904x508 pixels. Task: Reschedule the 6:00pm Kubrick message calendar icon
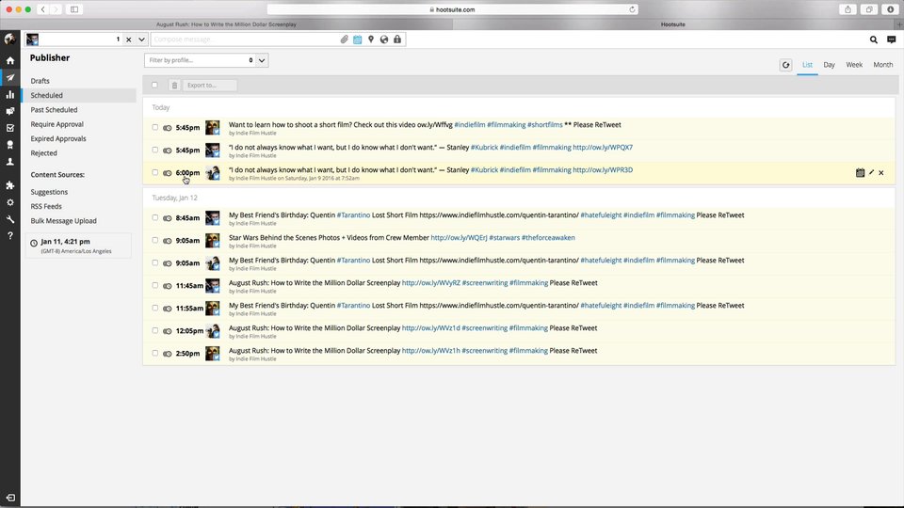pos(860,173)
